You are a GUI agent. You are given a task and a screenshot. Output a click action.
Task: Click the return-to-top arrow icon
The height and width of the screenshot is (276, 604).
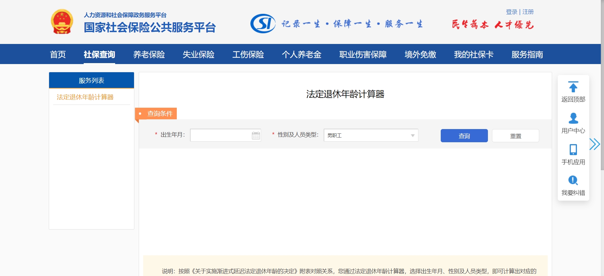point(573,87)
